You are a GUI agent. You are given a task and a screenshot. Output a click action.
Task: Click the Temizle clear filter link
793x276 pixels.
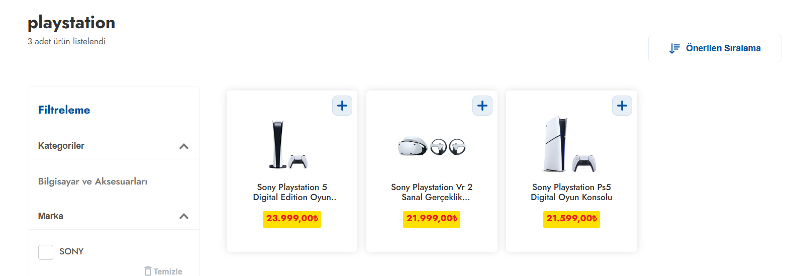(x=168, y=271)
